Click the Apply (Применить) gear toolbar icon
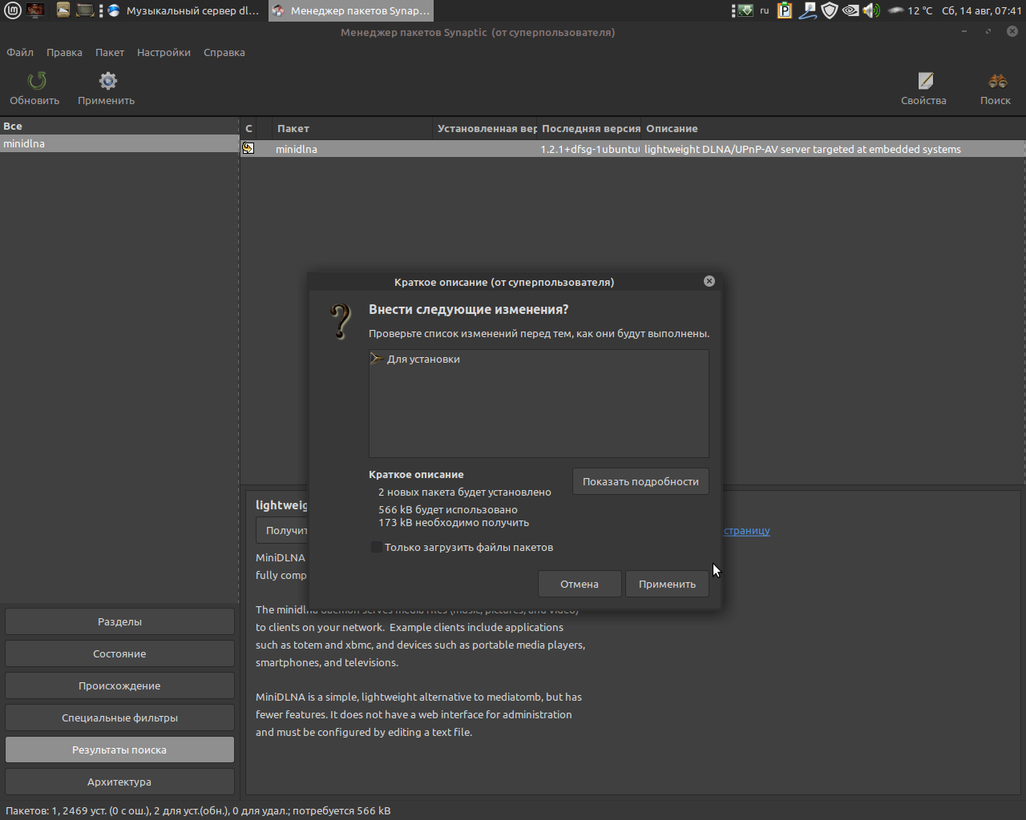 click(x=107, y=81)
